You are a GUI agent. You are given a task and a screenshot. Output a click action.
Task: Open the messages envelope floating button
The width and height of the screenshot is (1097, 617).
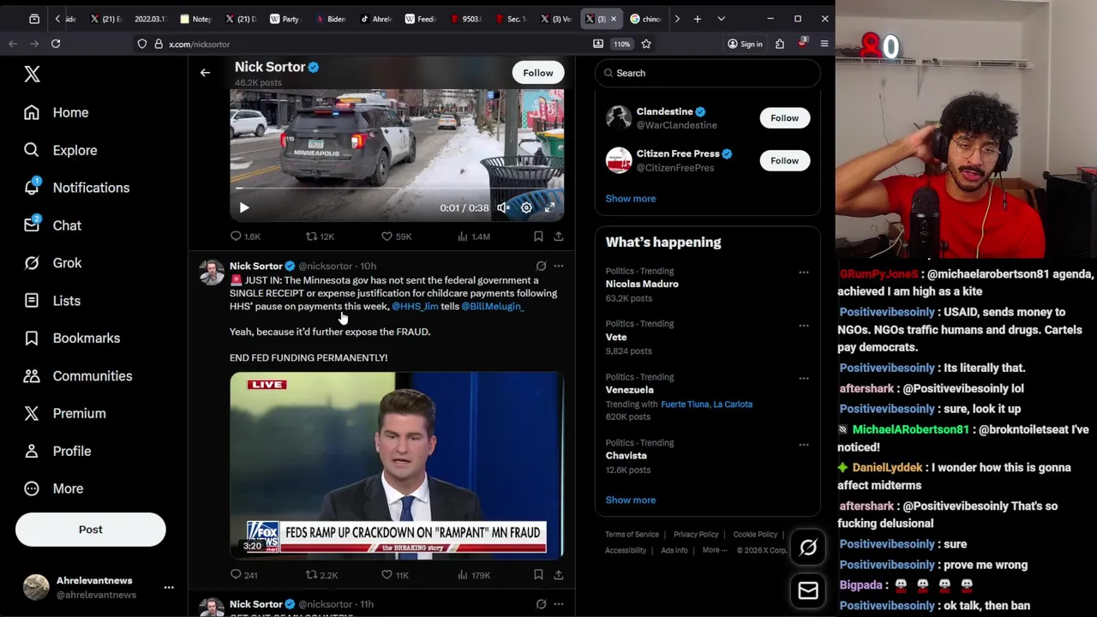[808, 590]
